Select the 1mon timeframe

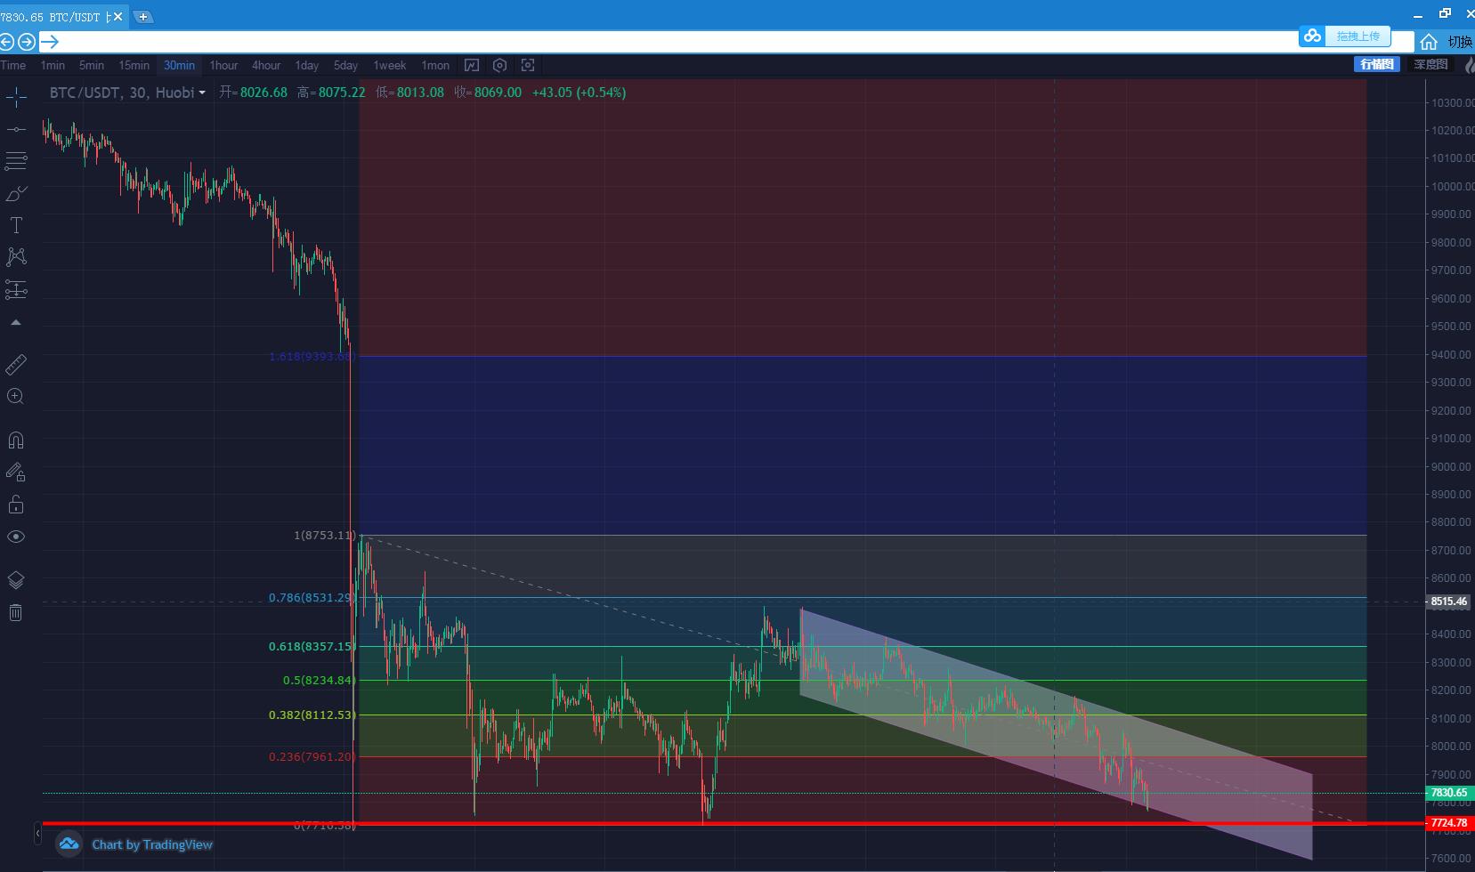pos(435,65)
